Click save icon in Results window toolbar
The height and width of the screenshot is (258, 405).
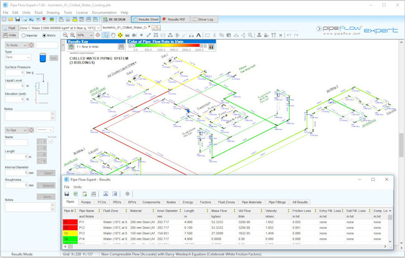tap(67, 194)
